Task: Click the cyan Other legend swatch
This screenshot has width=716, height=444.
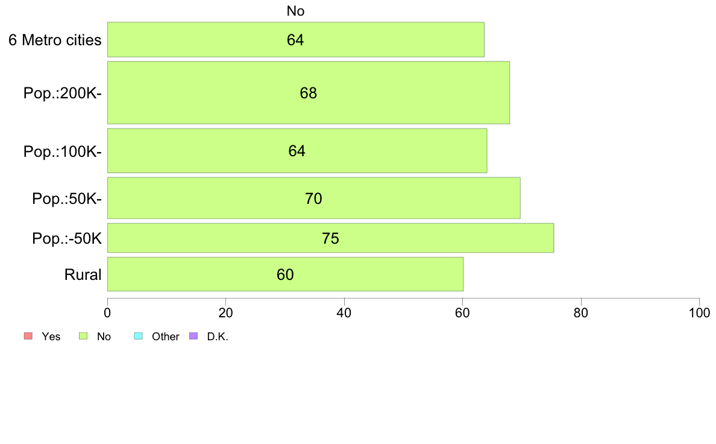Action: coord(139,336)
